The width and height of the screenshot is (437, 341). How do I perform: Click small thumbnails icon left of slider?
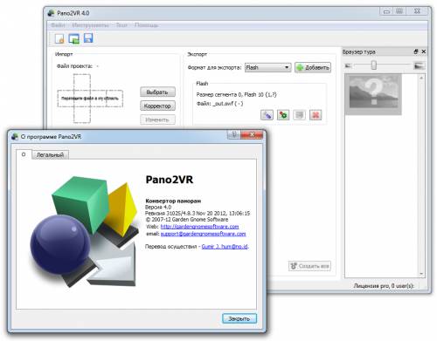coord(348,65)
